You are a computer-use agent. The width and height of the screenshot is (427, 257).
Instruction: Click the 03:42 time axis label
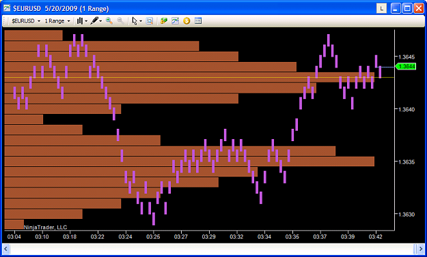click(376, 237)
